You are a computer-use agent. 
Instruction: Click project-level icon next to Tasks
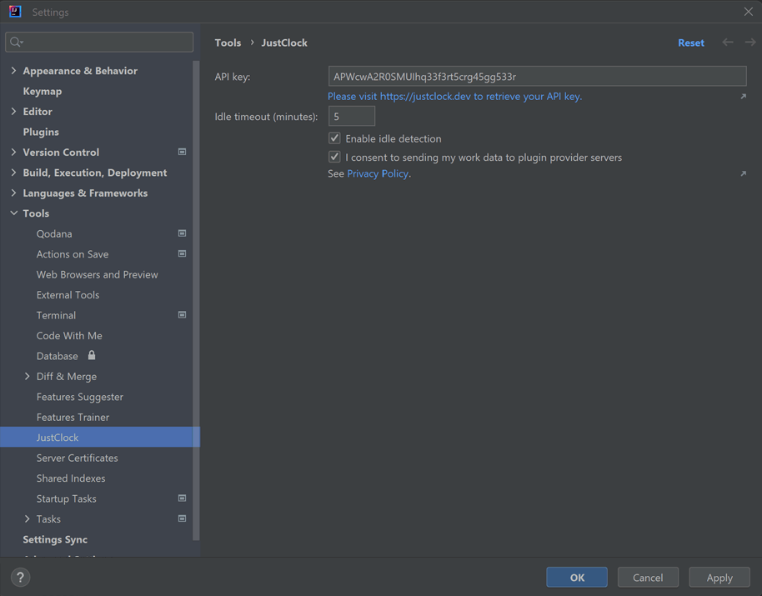tap(183, 518)
